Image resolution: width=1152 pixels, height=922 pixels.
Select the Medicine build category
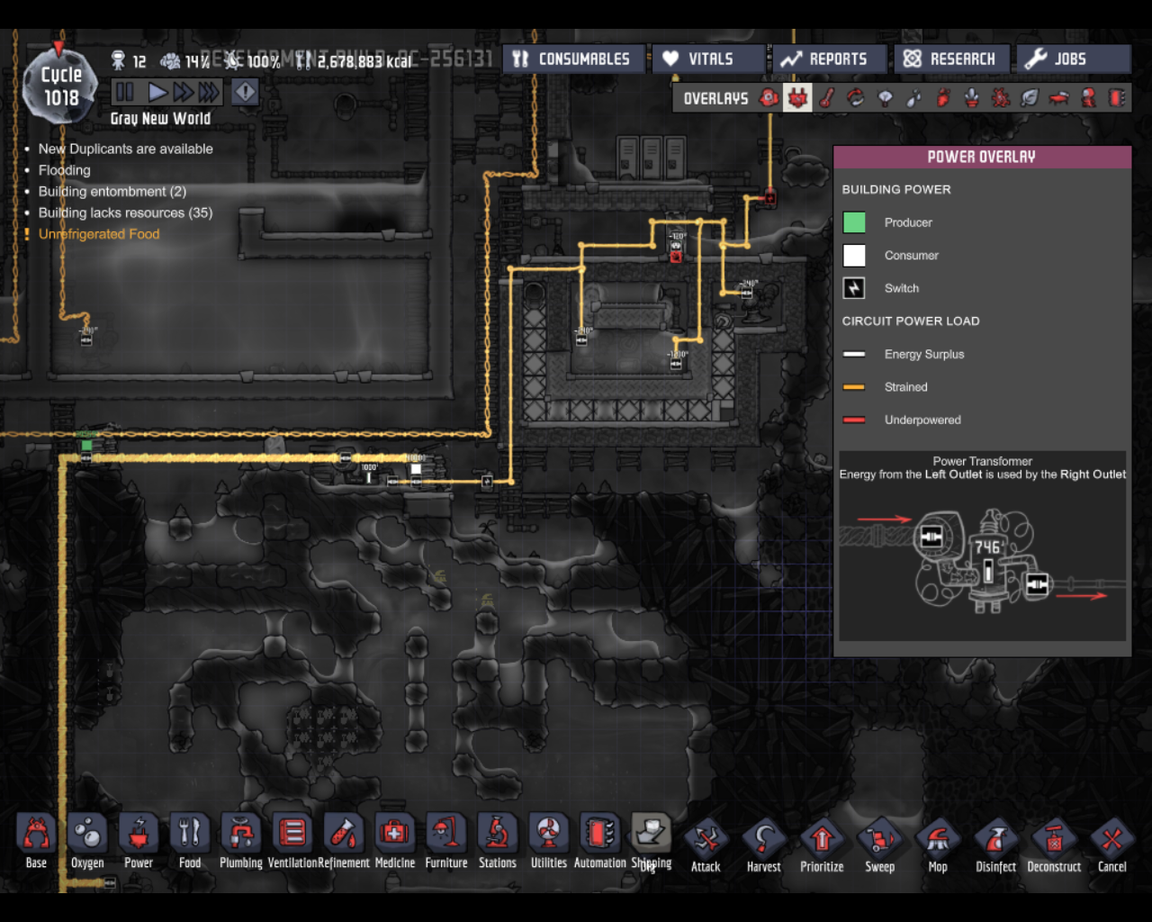tap(394, 841)
